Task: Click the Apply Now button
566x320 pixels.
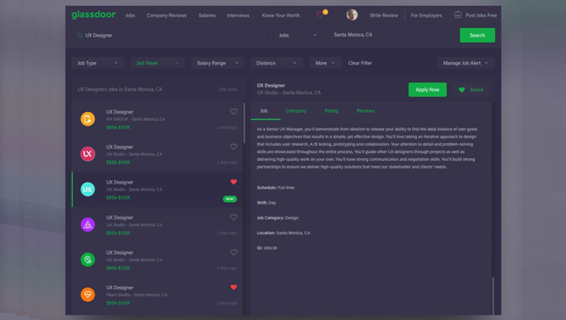Action: click(x=428, y=90)
